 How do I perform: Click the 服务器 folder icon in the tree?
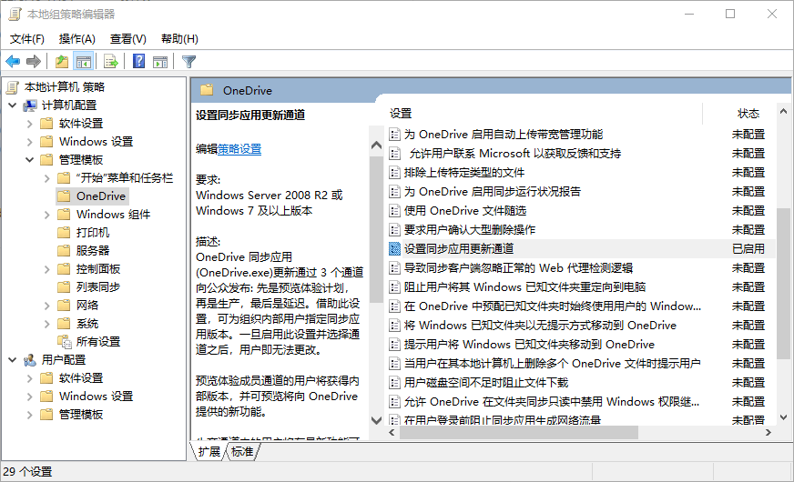click(64, 251)
